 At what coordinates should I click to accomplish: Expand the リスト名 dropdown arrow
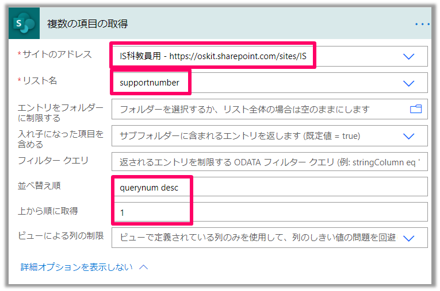coord(408,83)
